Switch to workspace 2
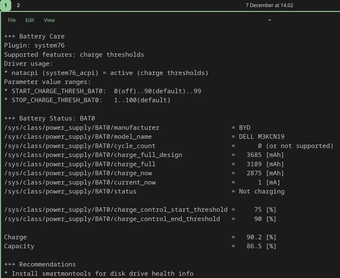 point(18,5)
